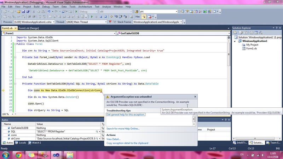Click Copy exception detail to the clipboard

click(127, 143)
